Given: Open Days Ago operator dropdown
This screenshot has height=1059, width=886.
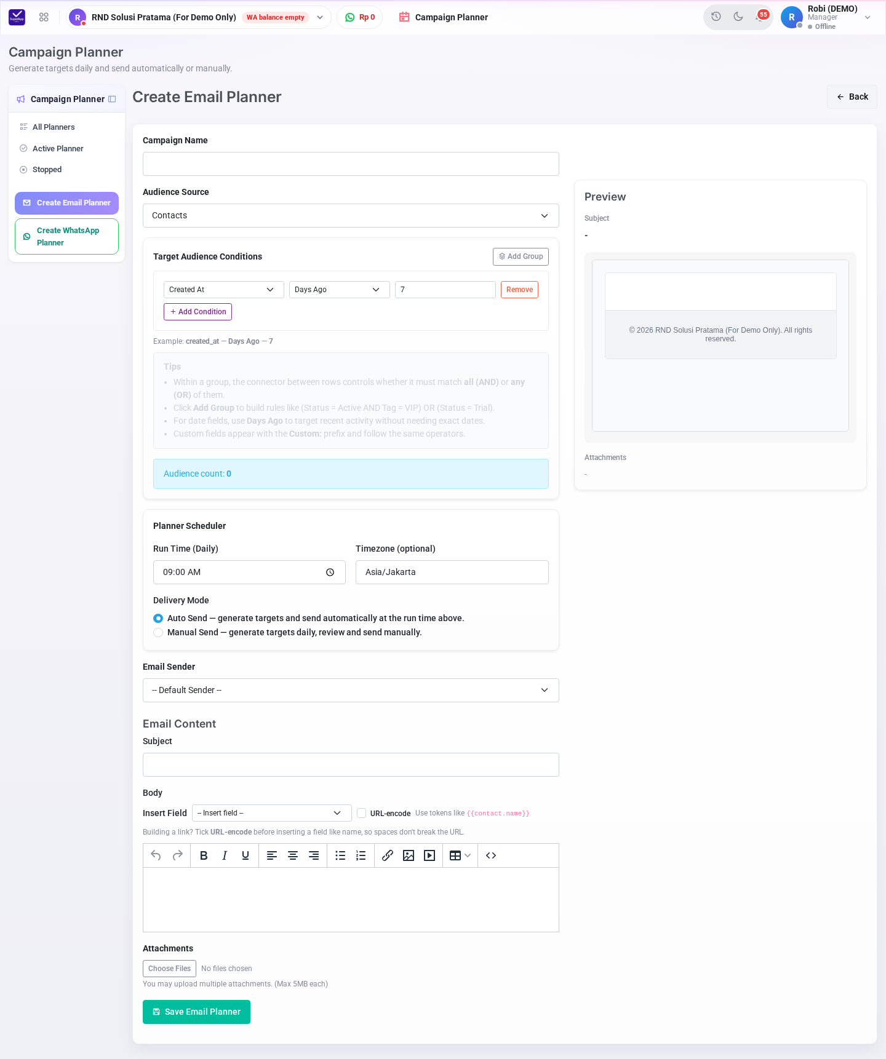Looking at the screenshot, I should coord(340,290).
